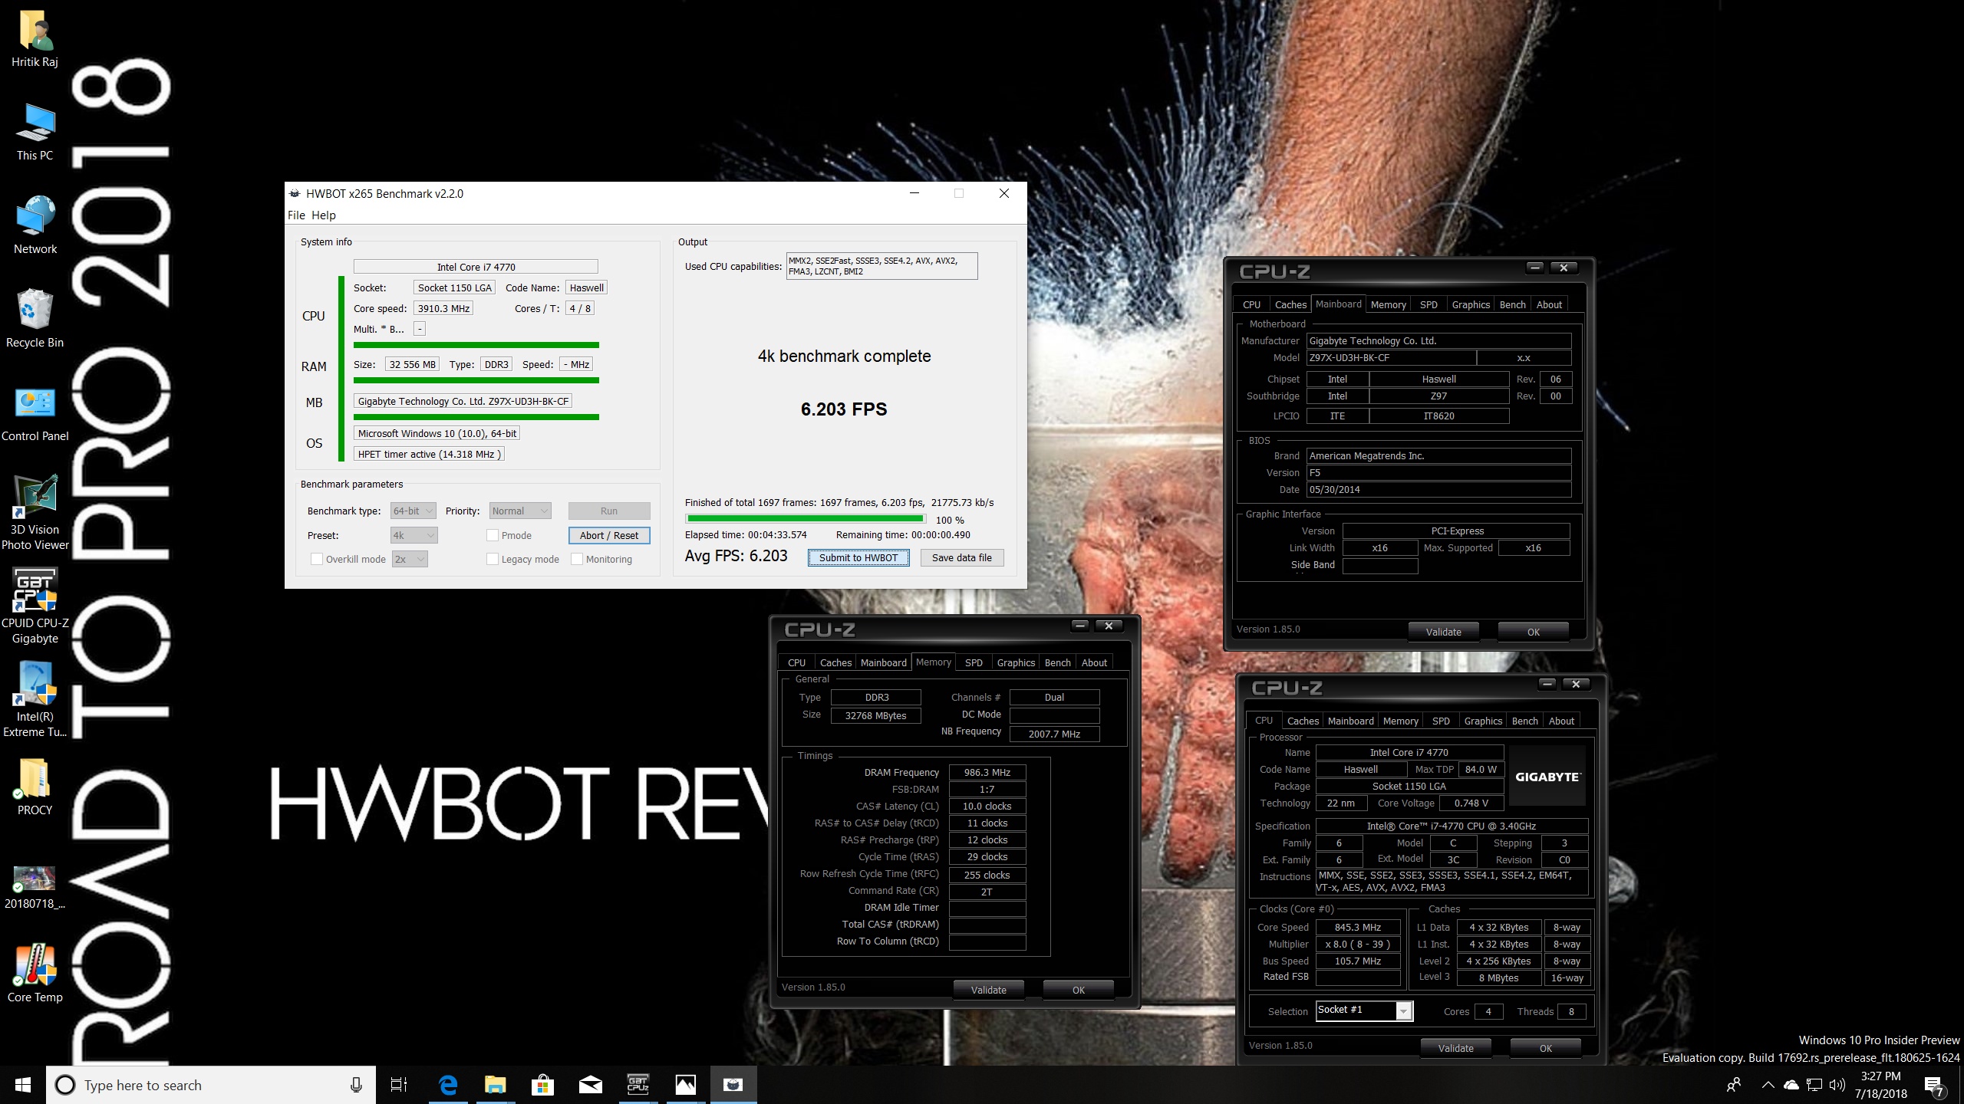Open the network tray icon

point(1814,1085)
